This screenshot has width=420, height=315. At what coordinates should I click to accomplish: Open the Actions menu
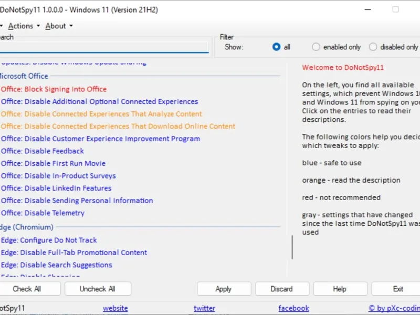24,26
